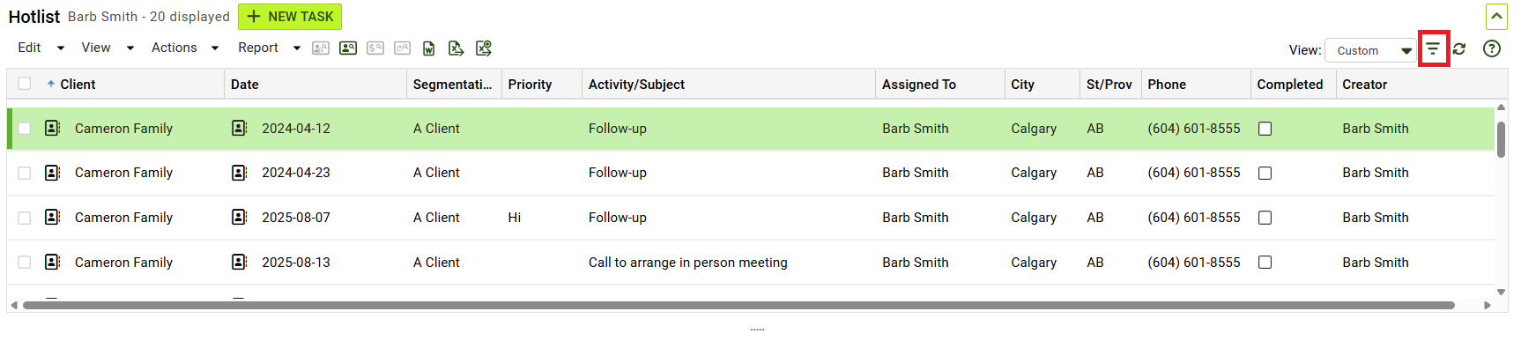Click the Excel export arrow icon
This screenshot has width=1521, height=341.
pos(456,48)
